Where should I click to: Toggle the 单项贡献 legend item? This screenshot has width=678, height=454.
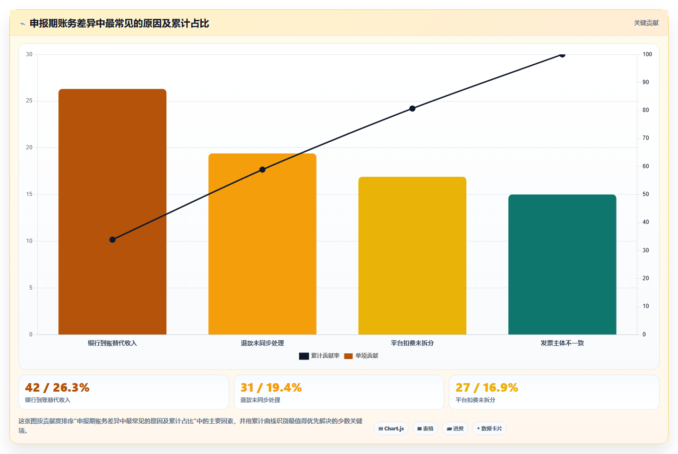coord(361,356)
